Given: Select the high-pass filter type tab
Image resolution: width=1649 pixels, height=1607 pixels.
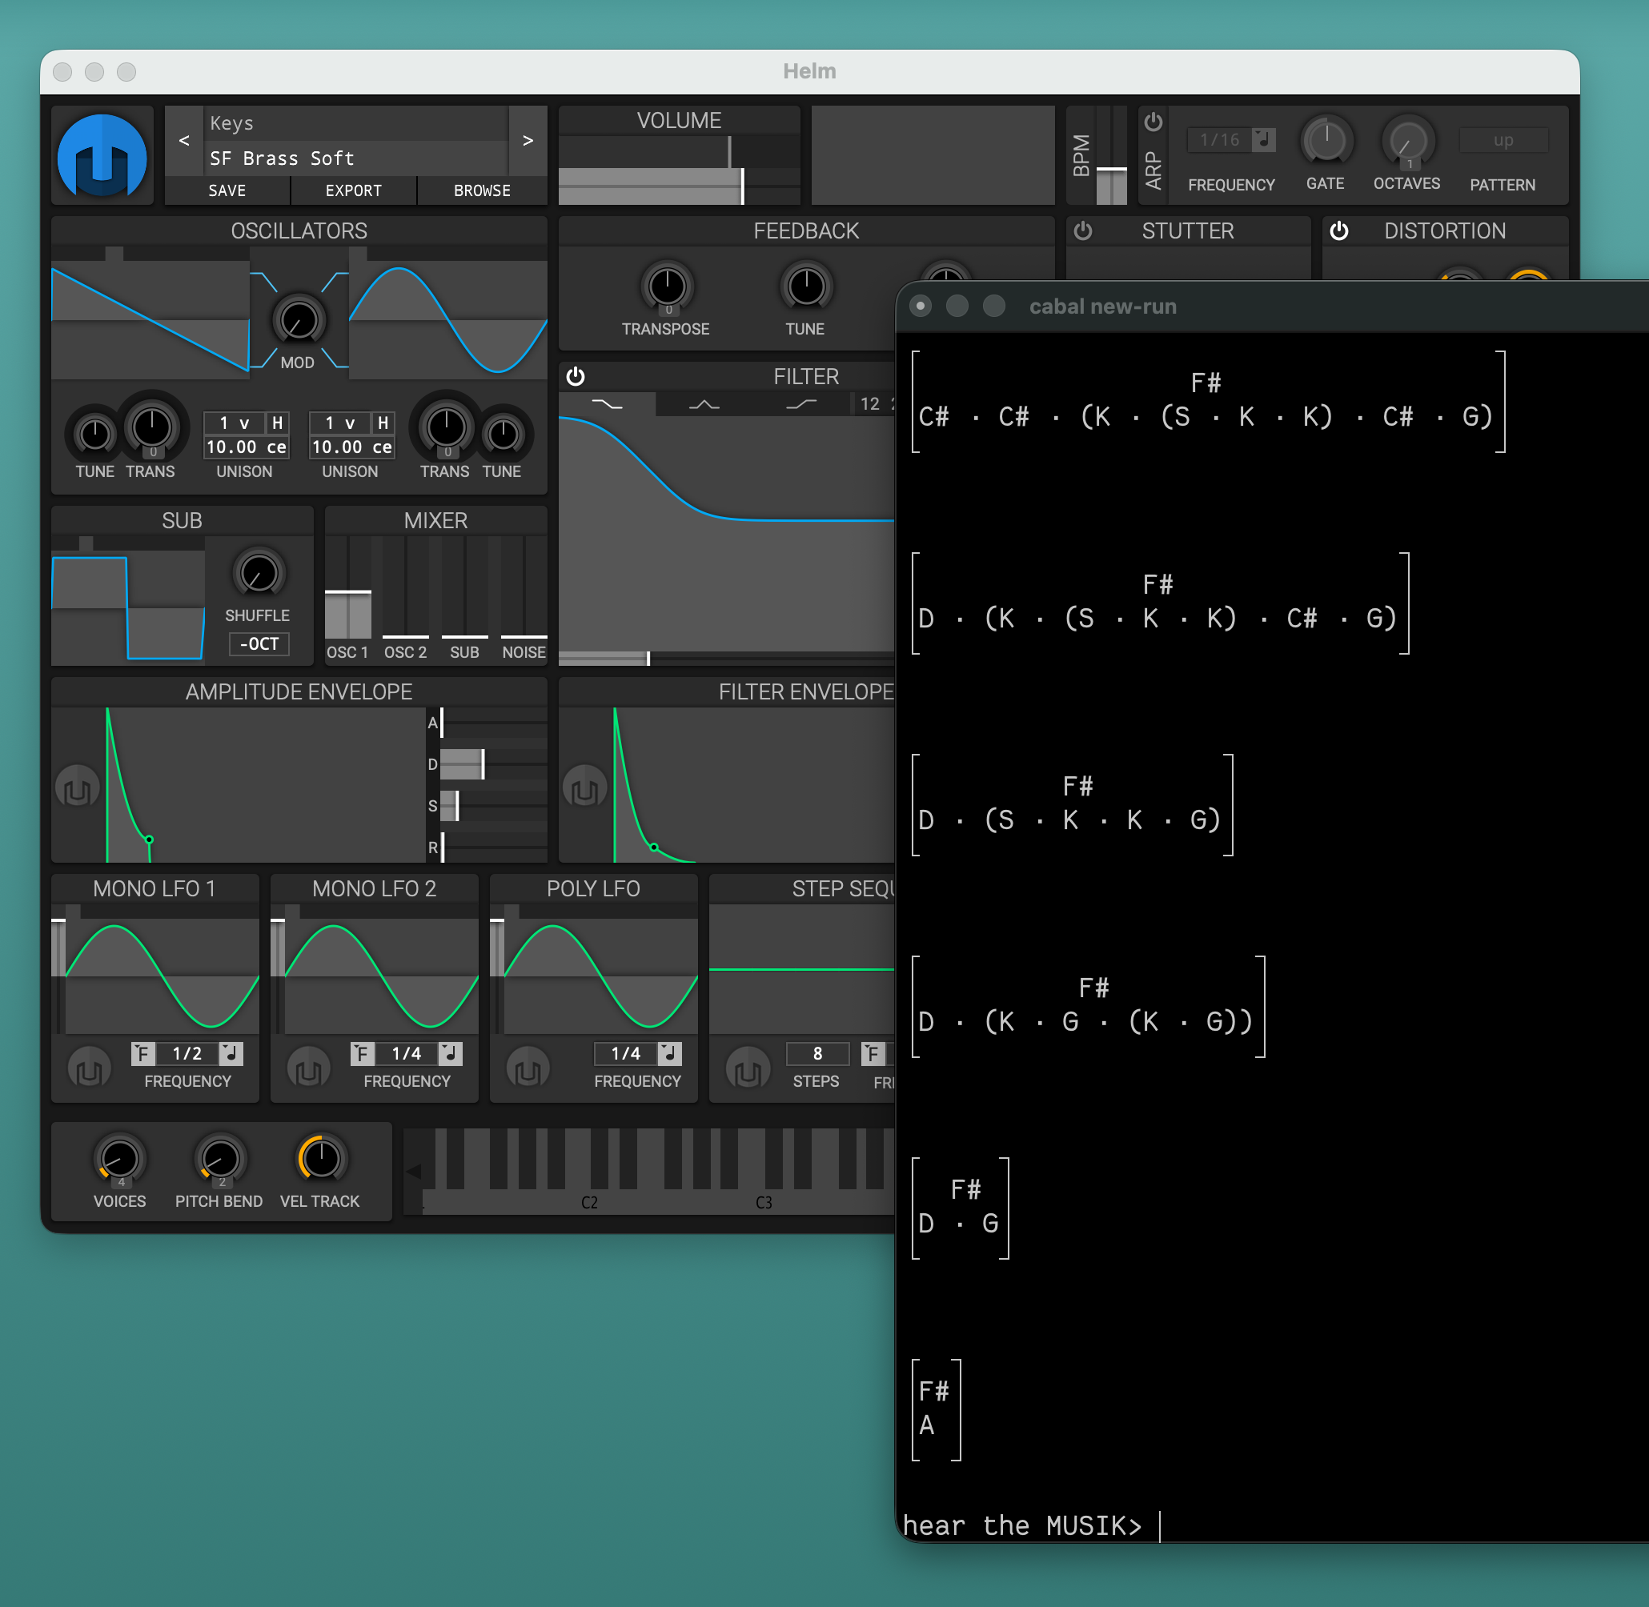Looking at the screenshot, I should tap(800, 404).
